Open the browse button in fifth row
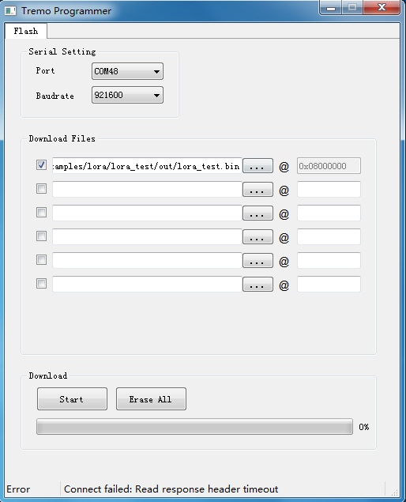 point(258,261)
